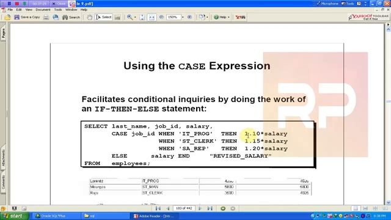The height and width of the screenshot is (220, 391).
Task: Click the status bar icon left of page view
Action: click(x=14, y=208)
